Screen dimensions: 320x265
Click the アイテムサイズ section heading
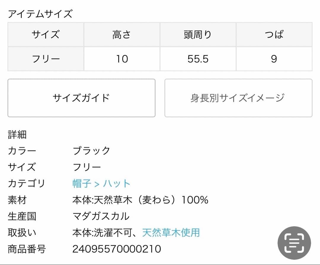[x=40, y=14]
